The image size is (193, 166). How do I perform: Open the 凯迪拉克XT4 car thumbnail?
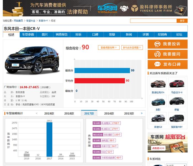pos(158,84)
